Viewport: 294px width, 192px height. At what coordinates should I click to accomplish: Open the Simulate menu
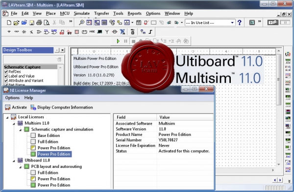82,14
